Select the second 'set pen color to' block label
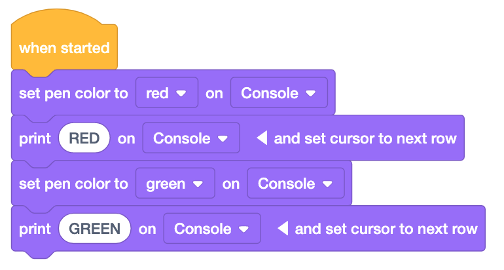 tap(73, 183)
